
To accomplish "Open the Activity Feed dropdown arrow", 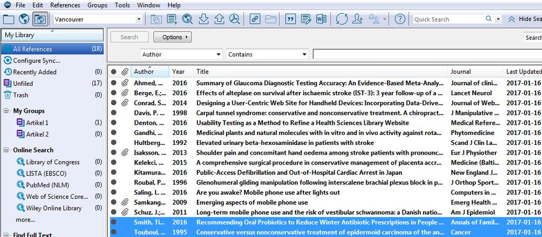I will (384, 20).
